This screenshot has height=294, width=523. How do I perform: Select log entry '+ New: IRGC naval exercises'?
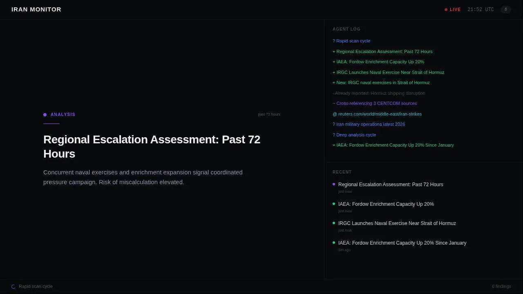pos(381,82)
